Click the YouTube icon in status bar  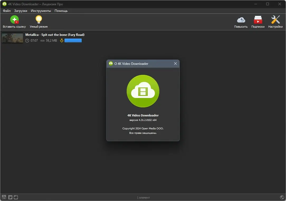coord(4,197)
